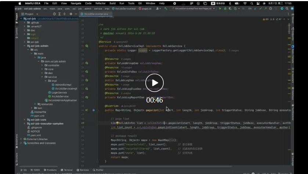
Task: Open the run configuration dropdown XxlJobServiceImplTest.testPageList
Action: tap(193, 9)
